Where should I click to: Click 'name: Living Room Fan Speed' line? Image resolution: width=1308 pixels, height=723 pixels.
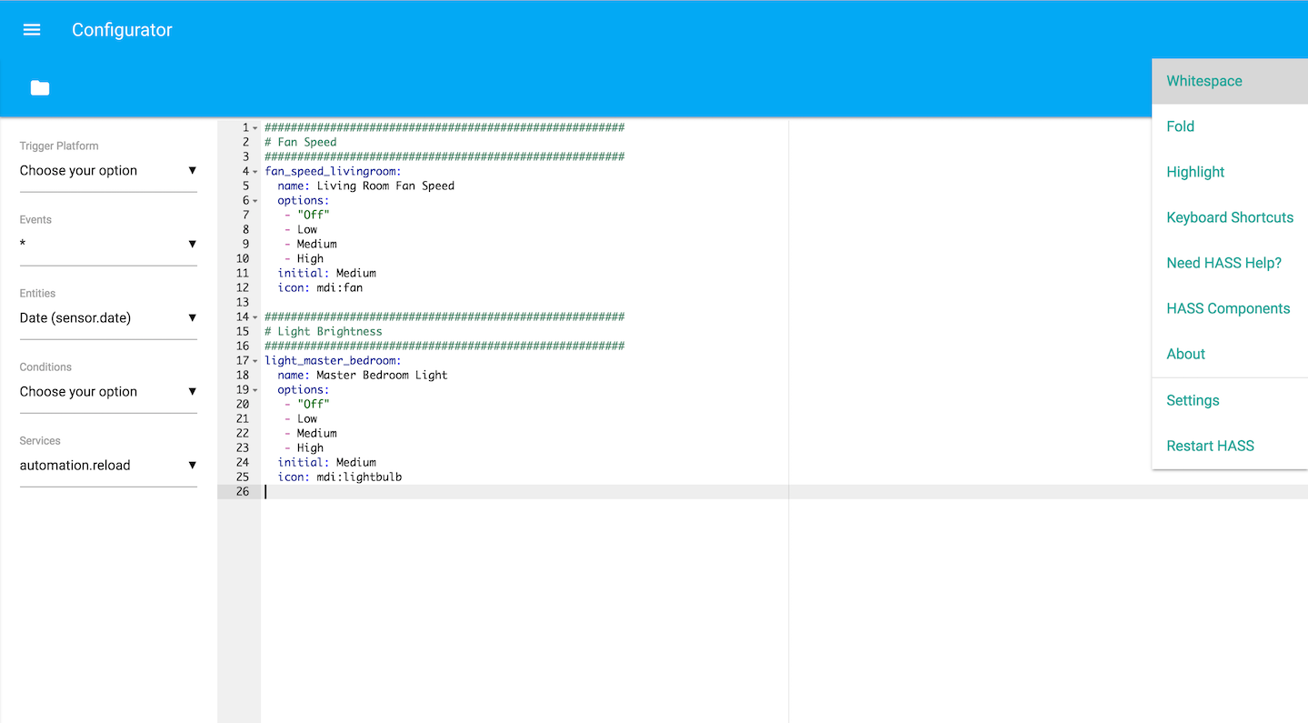(366, 186)
